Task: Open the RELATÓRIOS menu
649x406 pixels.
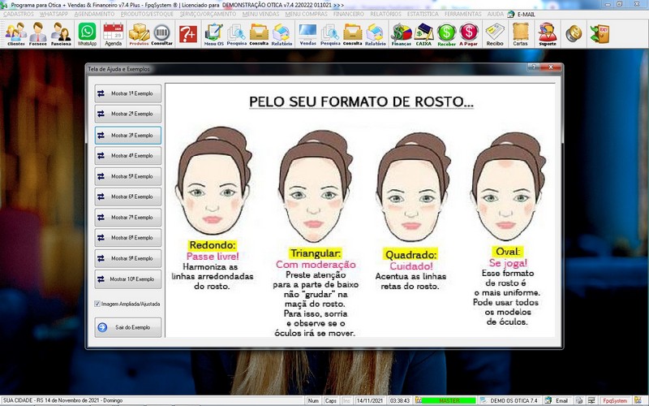Action: [386, 14]
